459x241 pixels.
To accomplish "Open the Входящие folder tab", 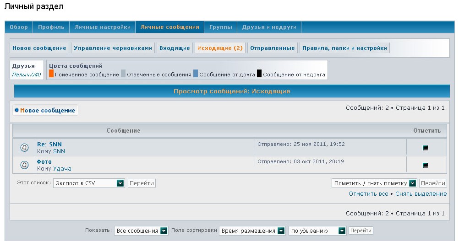I will click(175, 48).
